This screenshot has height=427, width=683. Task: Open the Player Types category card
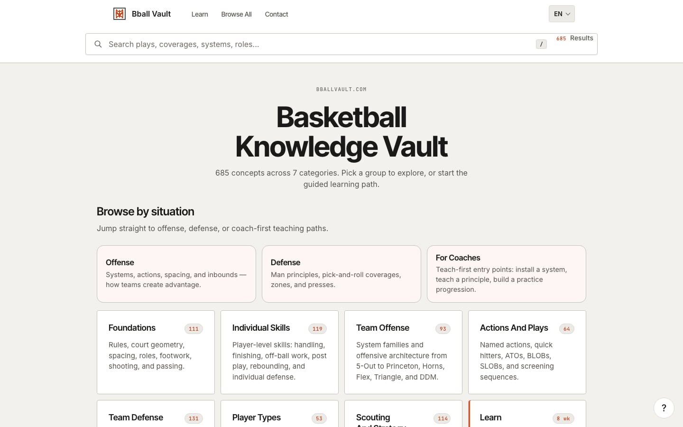pyautogui.click(x=279, y=414)
